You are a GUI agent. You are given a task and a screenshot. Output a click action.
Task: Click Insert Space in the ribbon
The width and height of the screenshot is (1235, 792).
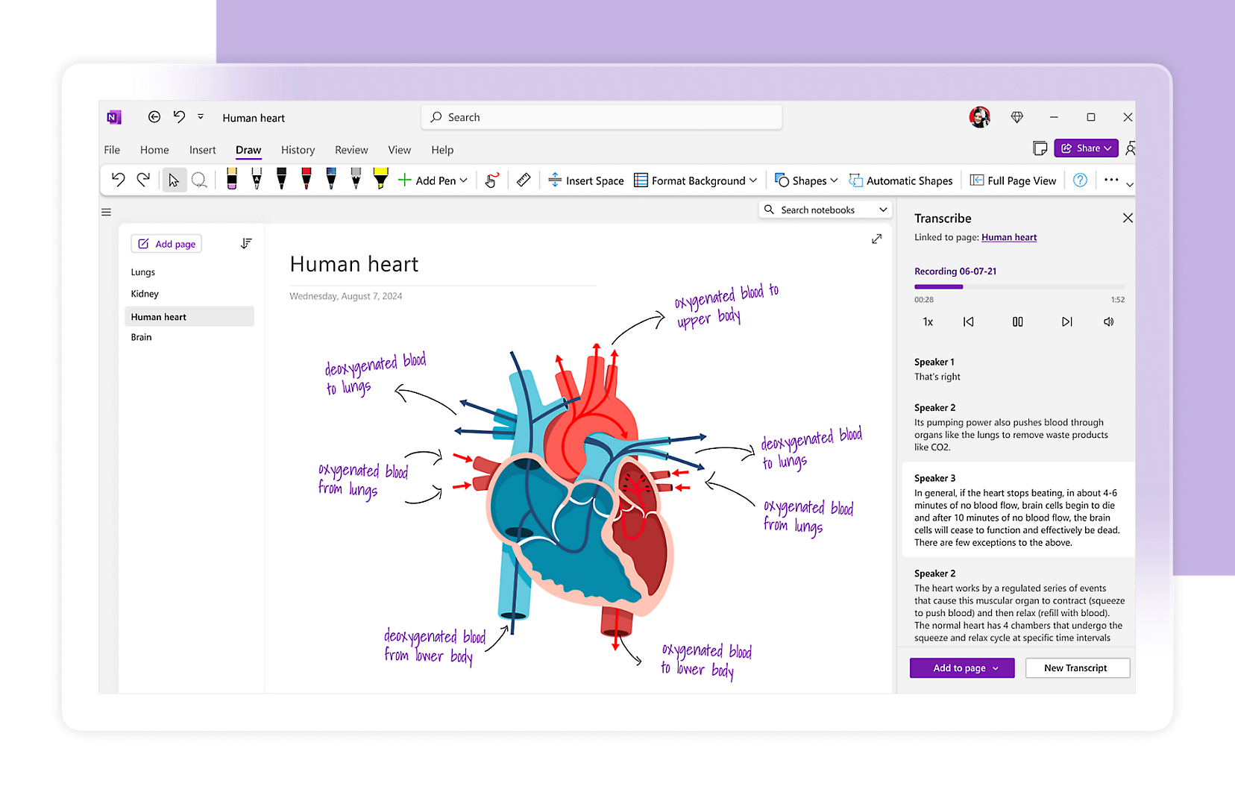coord(586,180)
